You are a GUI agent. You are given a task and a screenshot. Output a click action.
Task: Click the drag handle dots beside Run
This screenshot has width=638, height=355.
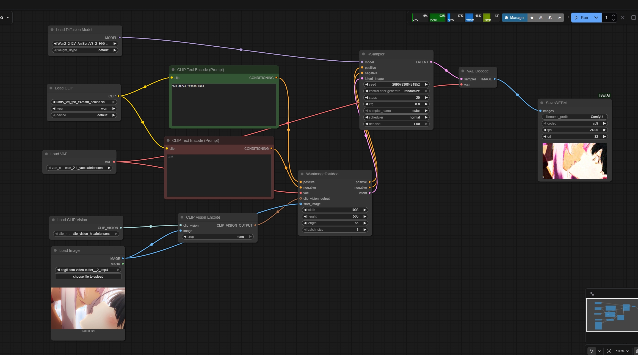point(568,18)
